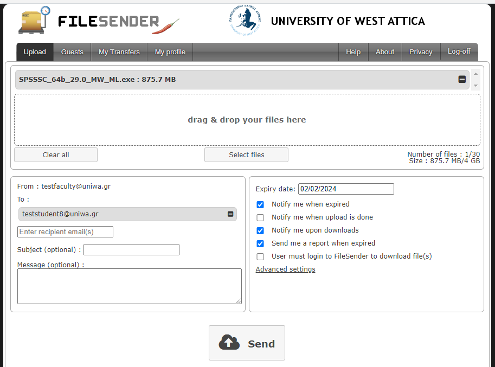
Task: Open the Expiry date picker field
Action: [x=346, y=189]
